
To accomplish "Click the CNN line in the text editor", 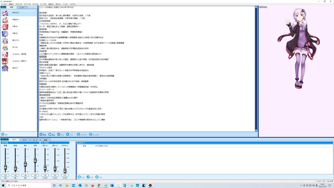I will 41,117.
